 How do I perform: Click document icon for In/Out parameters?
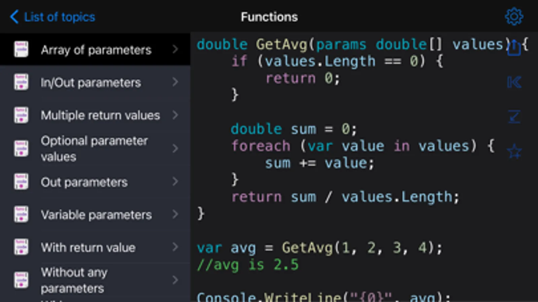[x=21, y=82]
